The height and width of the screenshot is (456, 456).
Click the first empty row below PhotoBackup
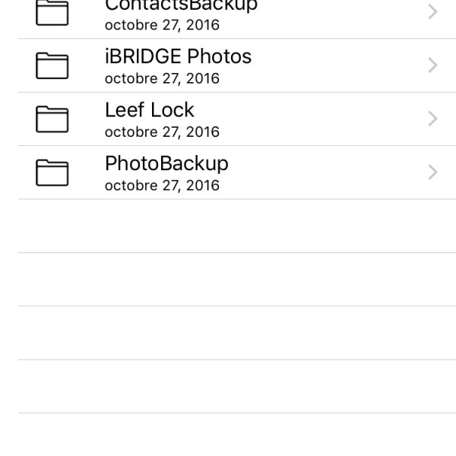(228, 226)
